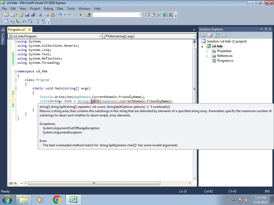Click the Display Quick Info icon
The image size is (274, 205).
(18, 21)
